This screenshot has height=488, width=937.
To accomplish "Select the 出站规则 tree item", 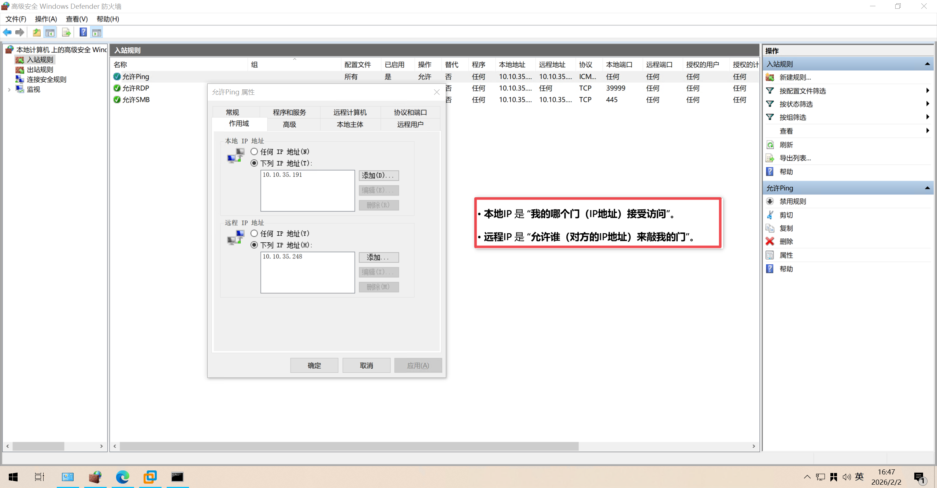I will pos(40,70).
